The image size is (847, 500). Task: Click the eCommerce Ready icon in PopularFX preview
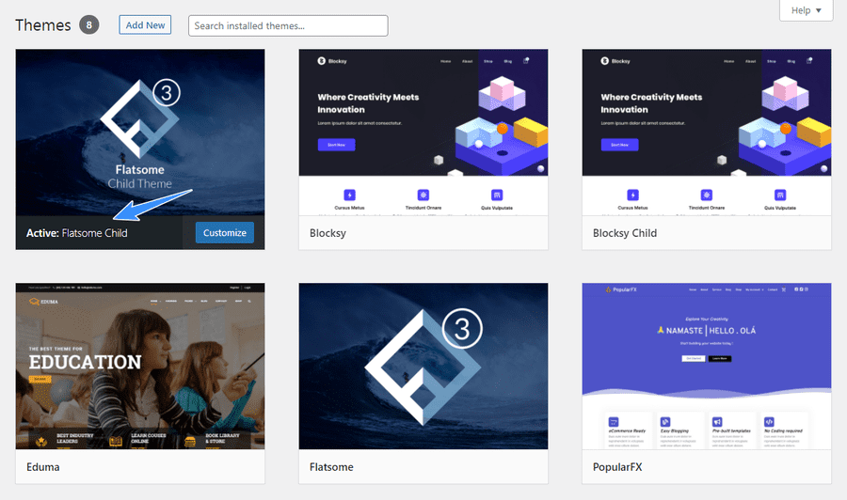click(x=613, y=422)
